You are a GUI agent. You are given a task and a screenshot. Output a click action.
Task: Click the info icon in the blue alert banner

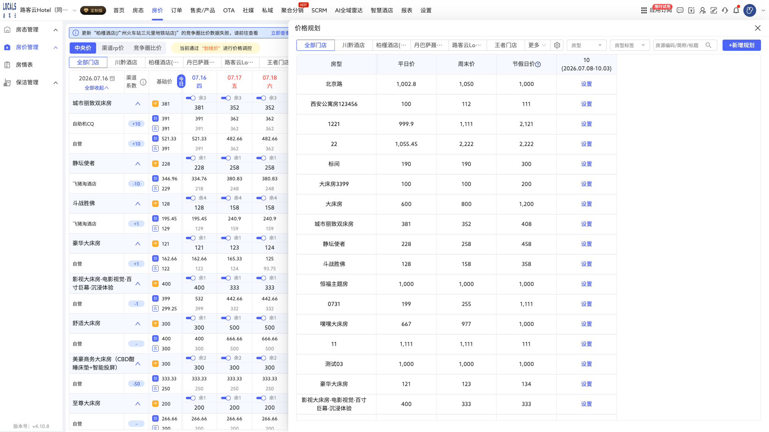(x=76, y=33)
